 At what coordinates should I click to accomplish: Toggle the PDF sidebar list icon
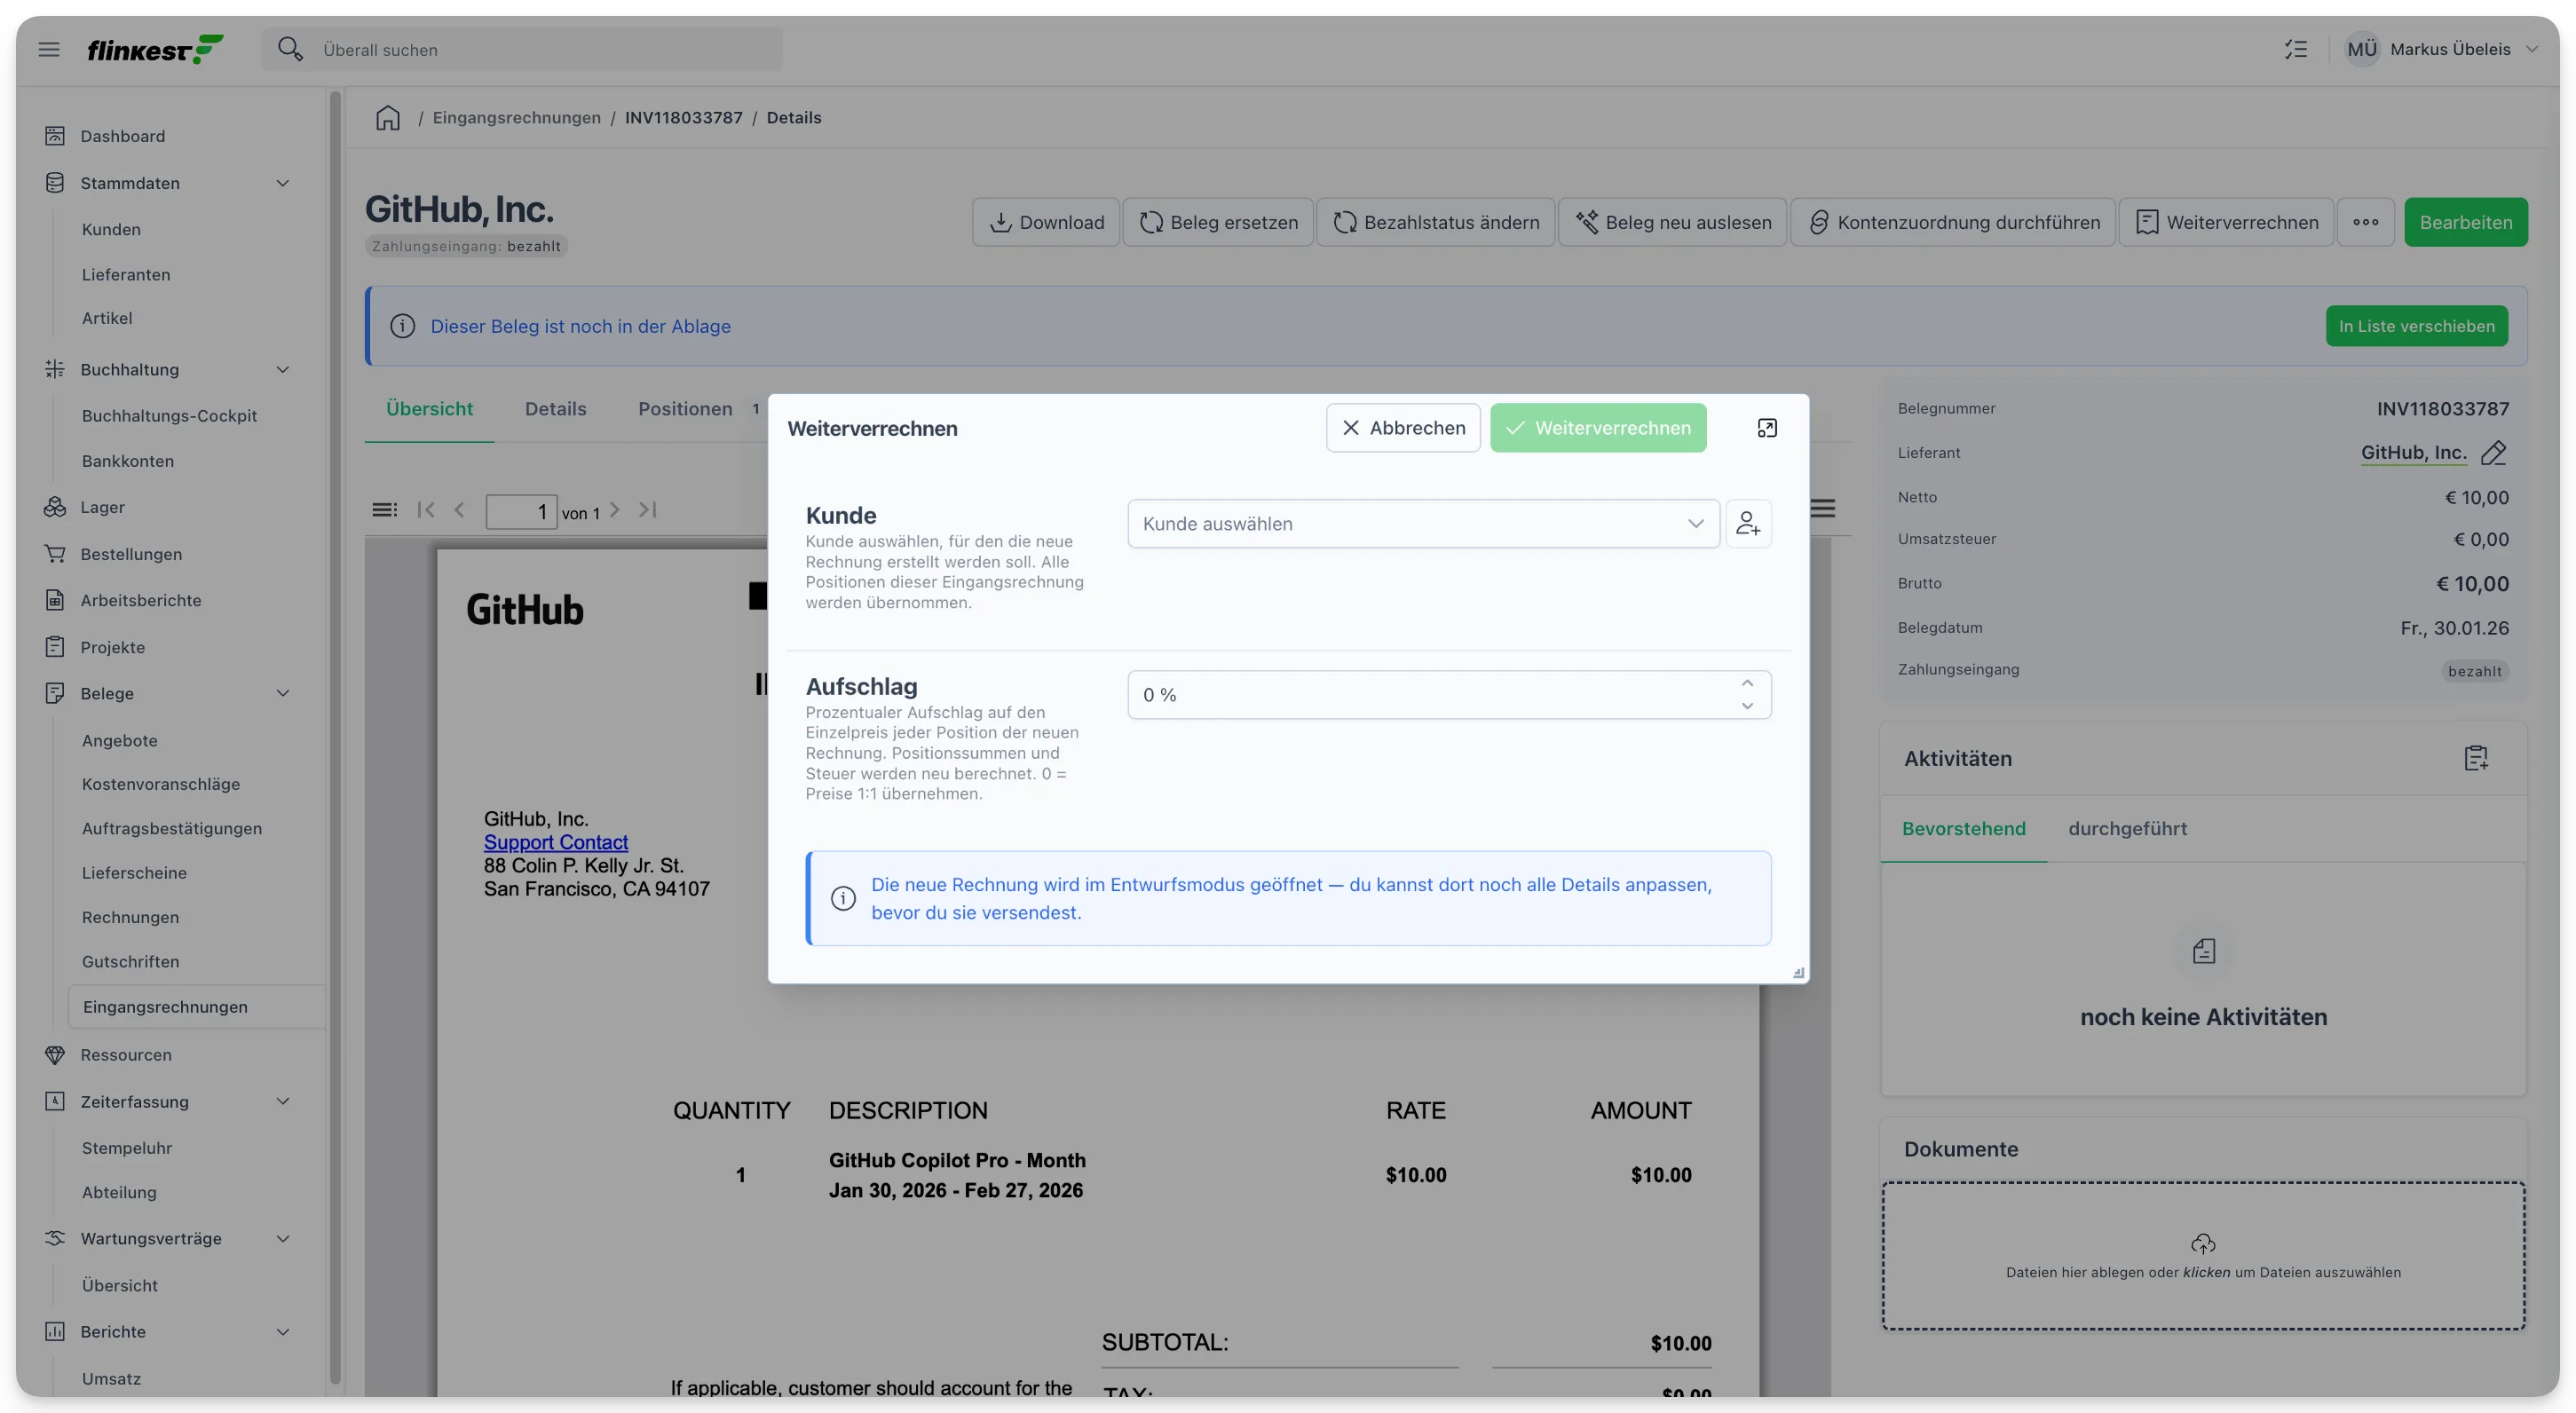(x=384, y=510)
